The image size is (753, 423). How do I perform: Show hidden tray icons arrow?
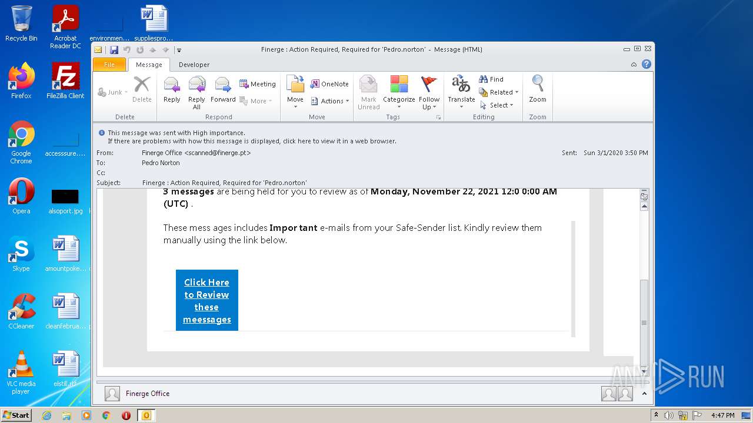pyautogui.click(x=657, y=415)
